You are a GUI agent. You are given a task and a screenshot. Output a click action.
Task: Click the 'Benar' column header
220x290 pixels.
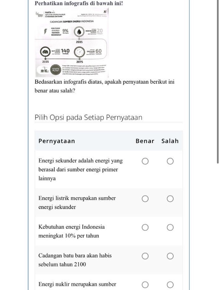point(145,141)
